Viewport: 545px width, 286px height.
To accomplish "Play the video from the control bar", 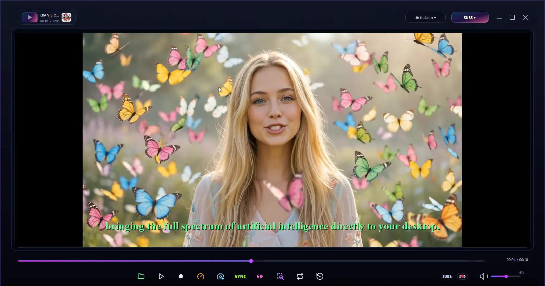I will pyautogui.click(x=161, y=276).
